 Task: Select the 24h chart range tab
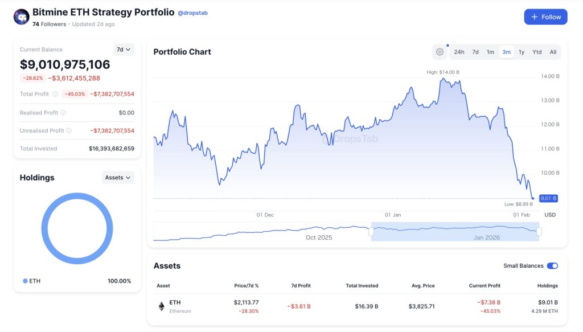(x=459, y=52)
